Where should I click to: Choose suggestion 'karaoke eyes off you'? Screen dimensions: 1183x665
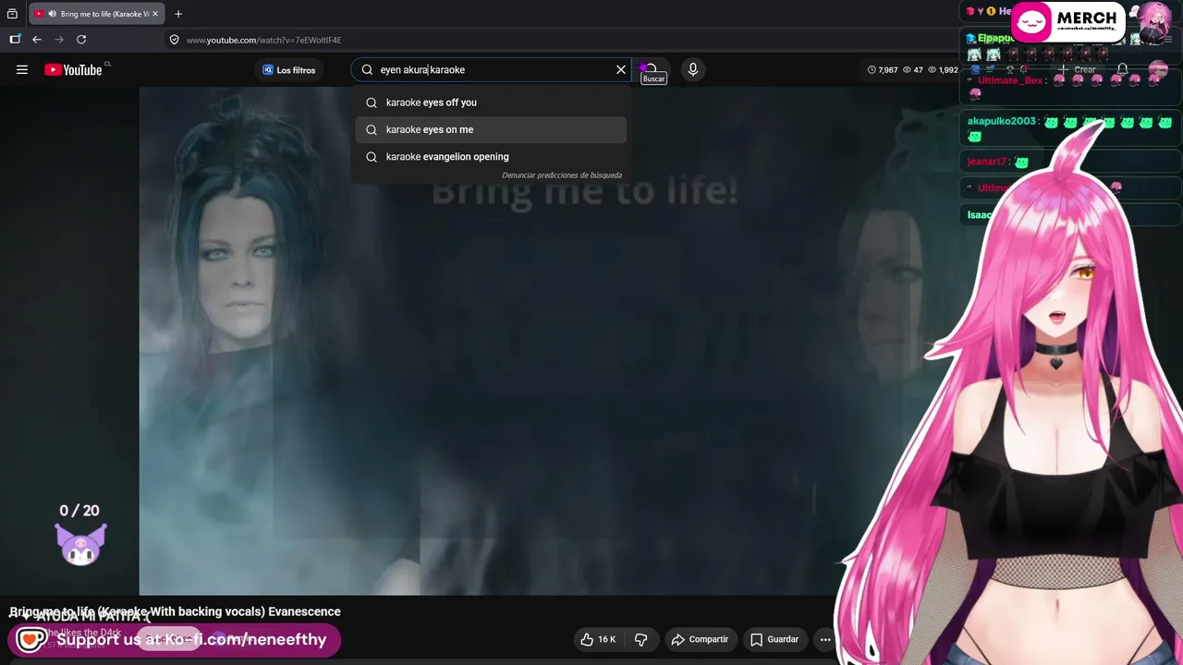(491, 103)
